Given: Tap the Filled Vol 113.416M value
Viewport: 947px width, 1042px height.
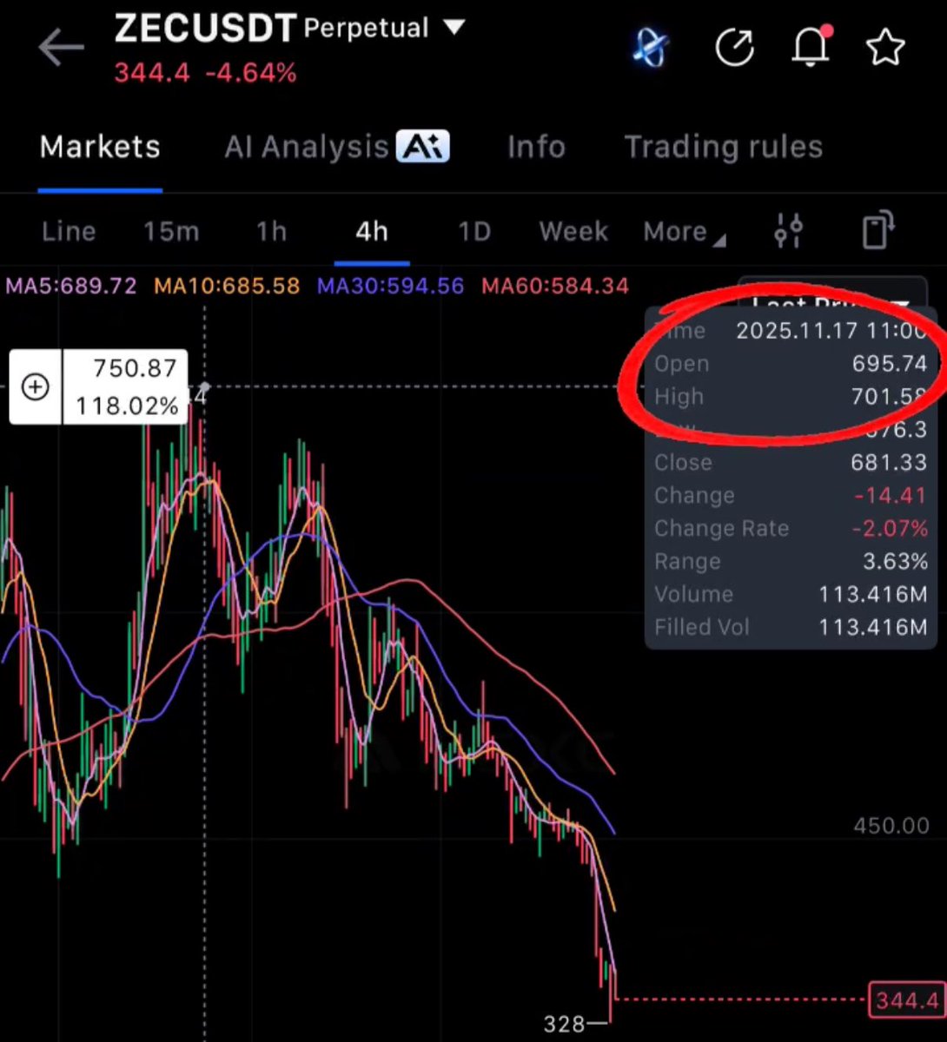Looking at the screenshot, I should point(873,628).
